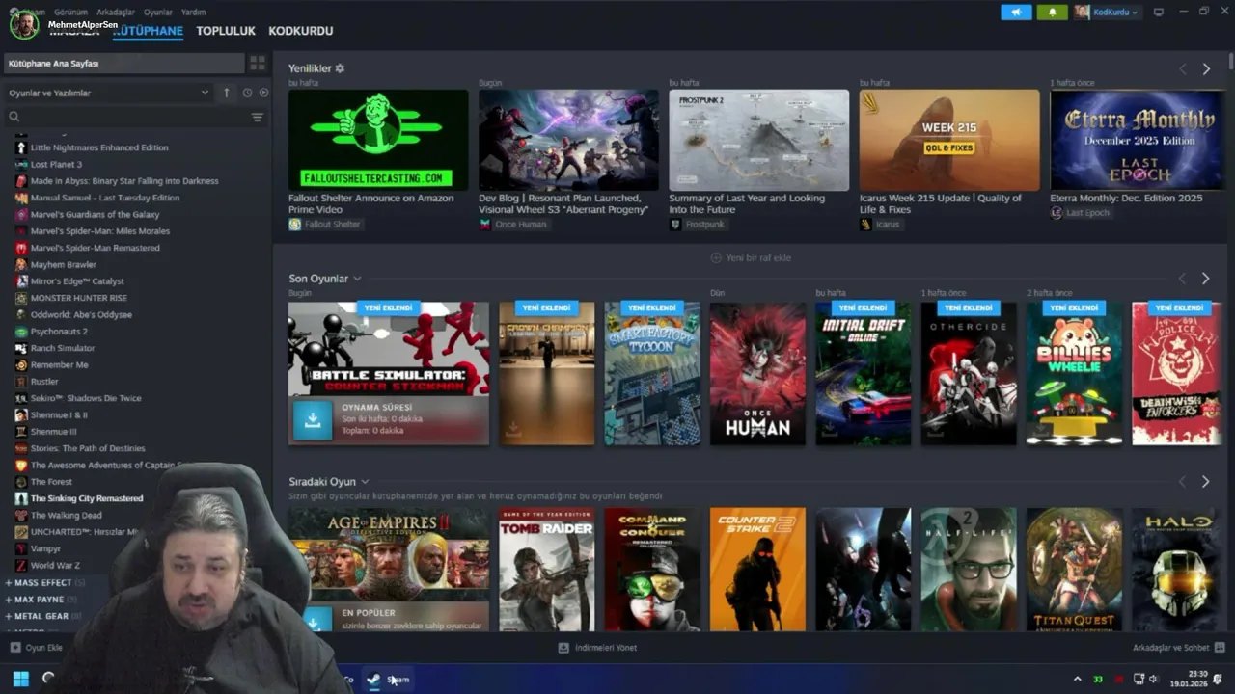Click download icon on Battle Simulator card
Image resolution: width=1235 pixels, height=694 pixels.
pyautogui.click(x=313, y=420)
